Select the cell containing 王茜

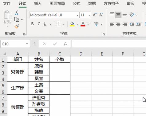[x=39, y=85]
